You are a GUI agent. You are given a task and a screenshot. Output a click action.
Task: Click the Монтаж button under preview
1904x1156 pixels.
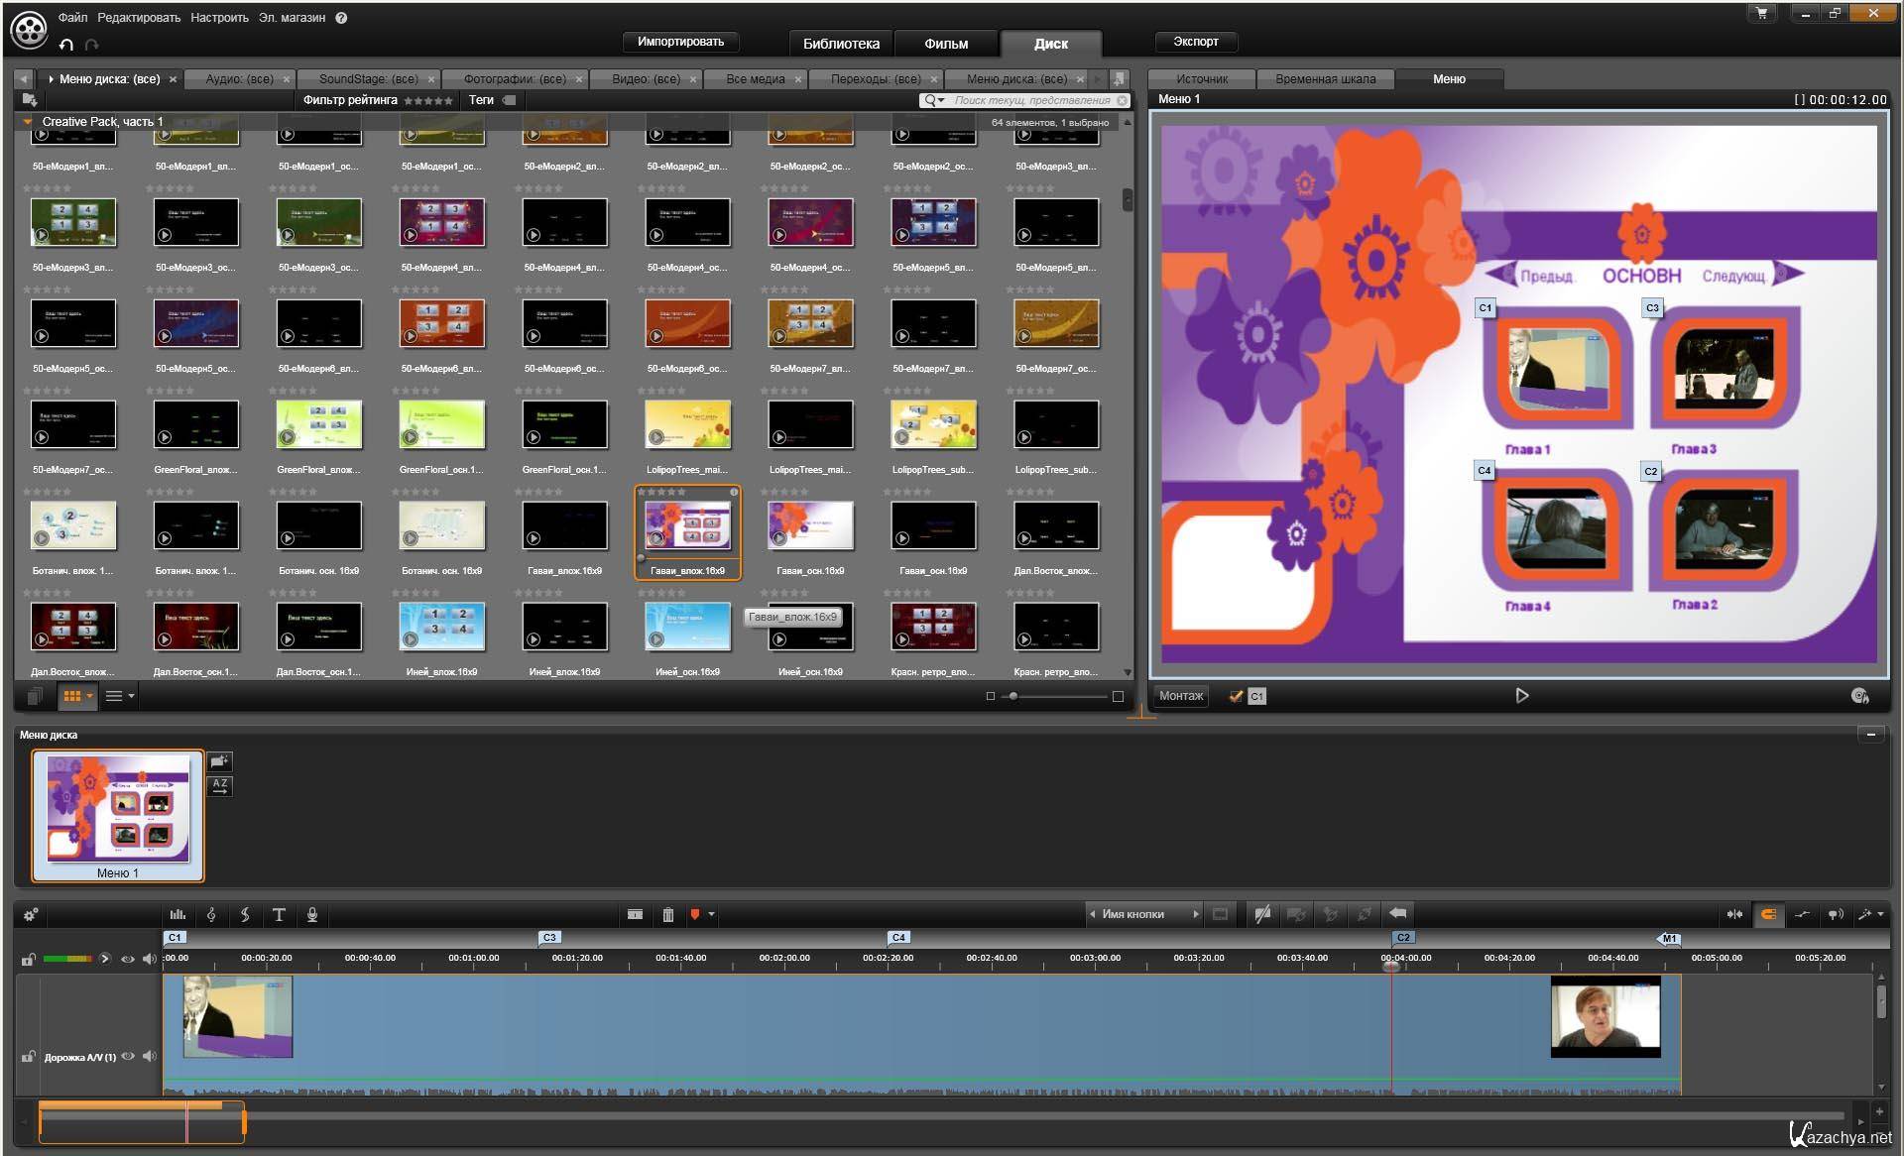[1181, 696]
